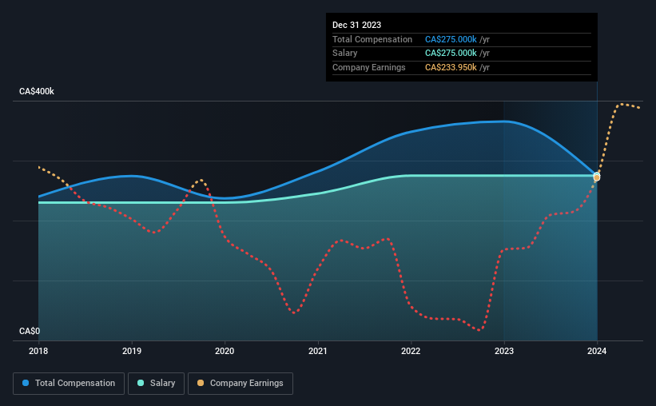Click the Total Compensation CA$275.000k tooltip value
Viewport: 656px width, 406px height.
click(x=451, y=39)
